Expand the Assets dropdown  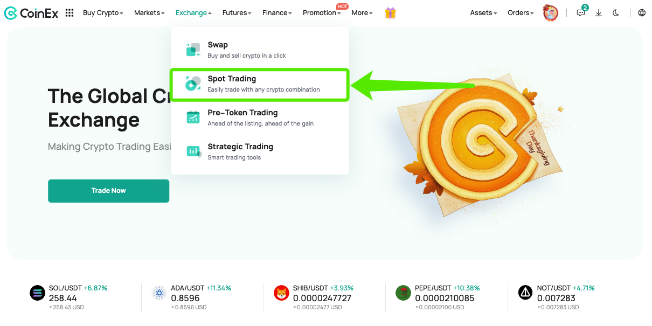click(483, 13)
